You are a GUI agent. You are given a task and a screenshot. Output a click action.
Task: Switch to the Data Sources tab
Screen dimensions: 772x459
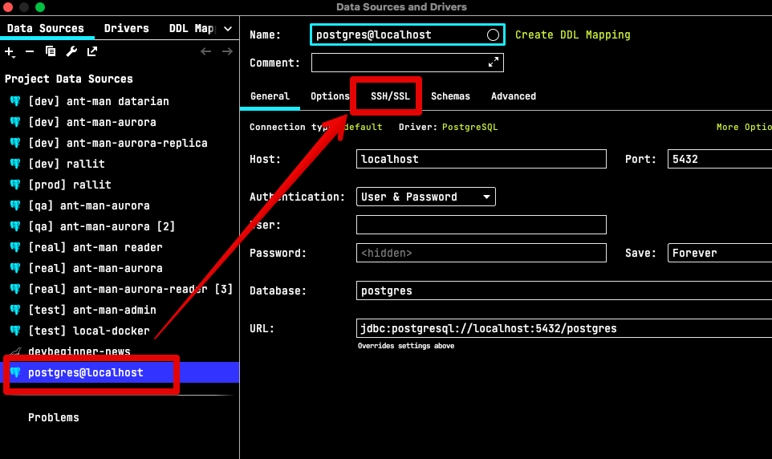45,29
